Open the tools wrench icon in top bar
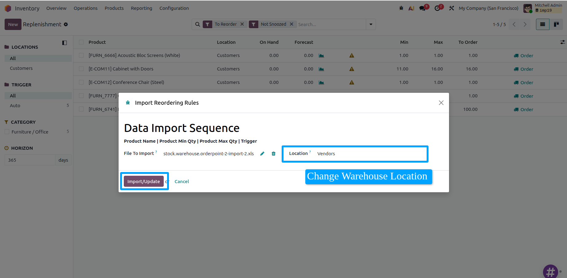 tap(451, 8)
